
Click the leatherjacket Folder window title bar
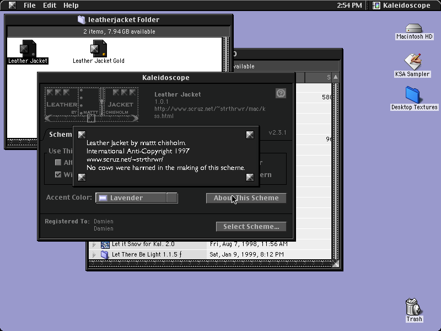pyautogui.click(x=119, y=20)
